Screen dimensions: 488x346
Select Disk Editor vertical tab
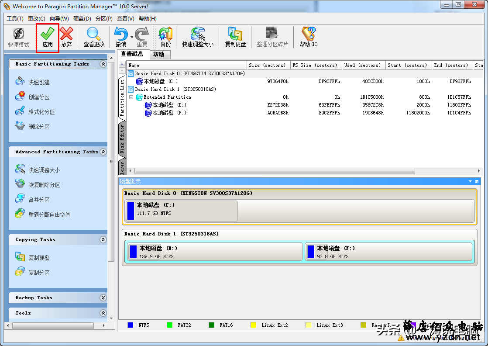point(122,139)
